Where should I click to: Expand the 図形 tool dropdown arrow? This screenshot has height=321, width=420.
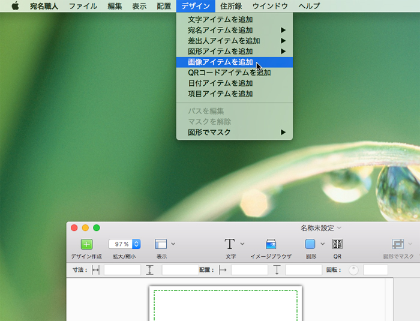pos(323,244)
